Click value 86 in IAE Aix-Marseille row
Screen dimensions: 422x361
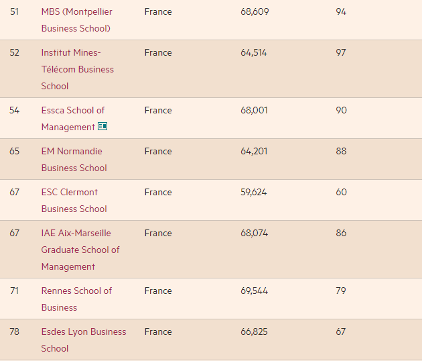point(341,234)
